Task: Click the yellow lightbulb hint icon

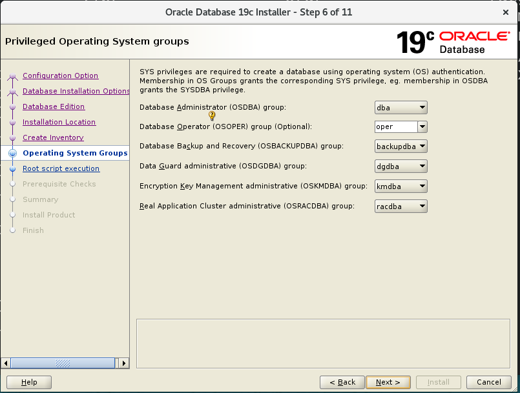Action: coord(212,116)
